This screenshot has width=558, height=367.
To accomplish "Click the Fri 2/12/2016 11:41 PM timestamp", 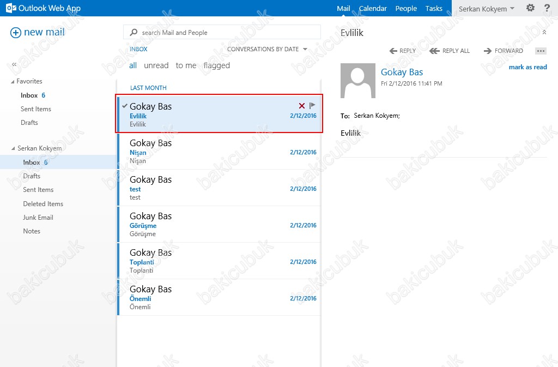I will point(411,83).
